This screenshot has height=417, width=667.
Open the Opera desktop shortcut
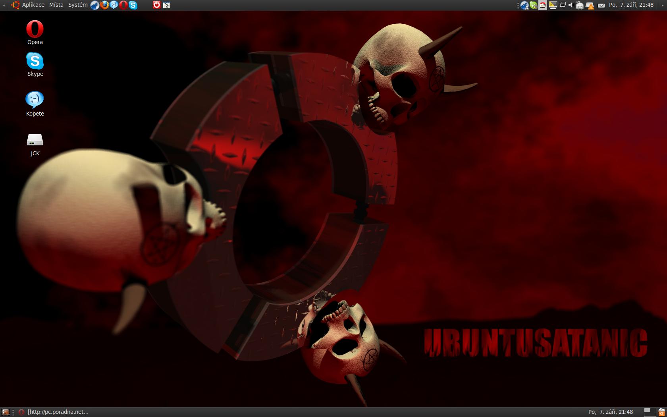(x=35, y=32)
